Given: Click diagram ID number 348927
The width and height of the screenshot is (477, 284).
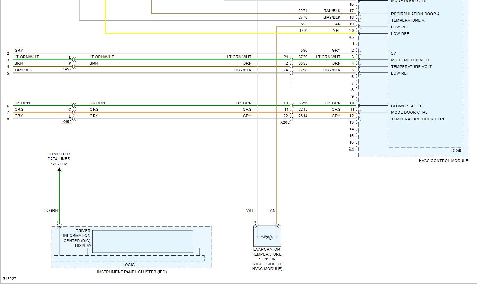Looking at the screenshot, I should pyautogui.click(x=10, y=279).
